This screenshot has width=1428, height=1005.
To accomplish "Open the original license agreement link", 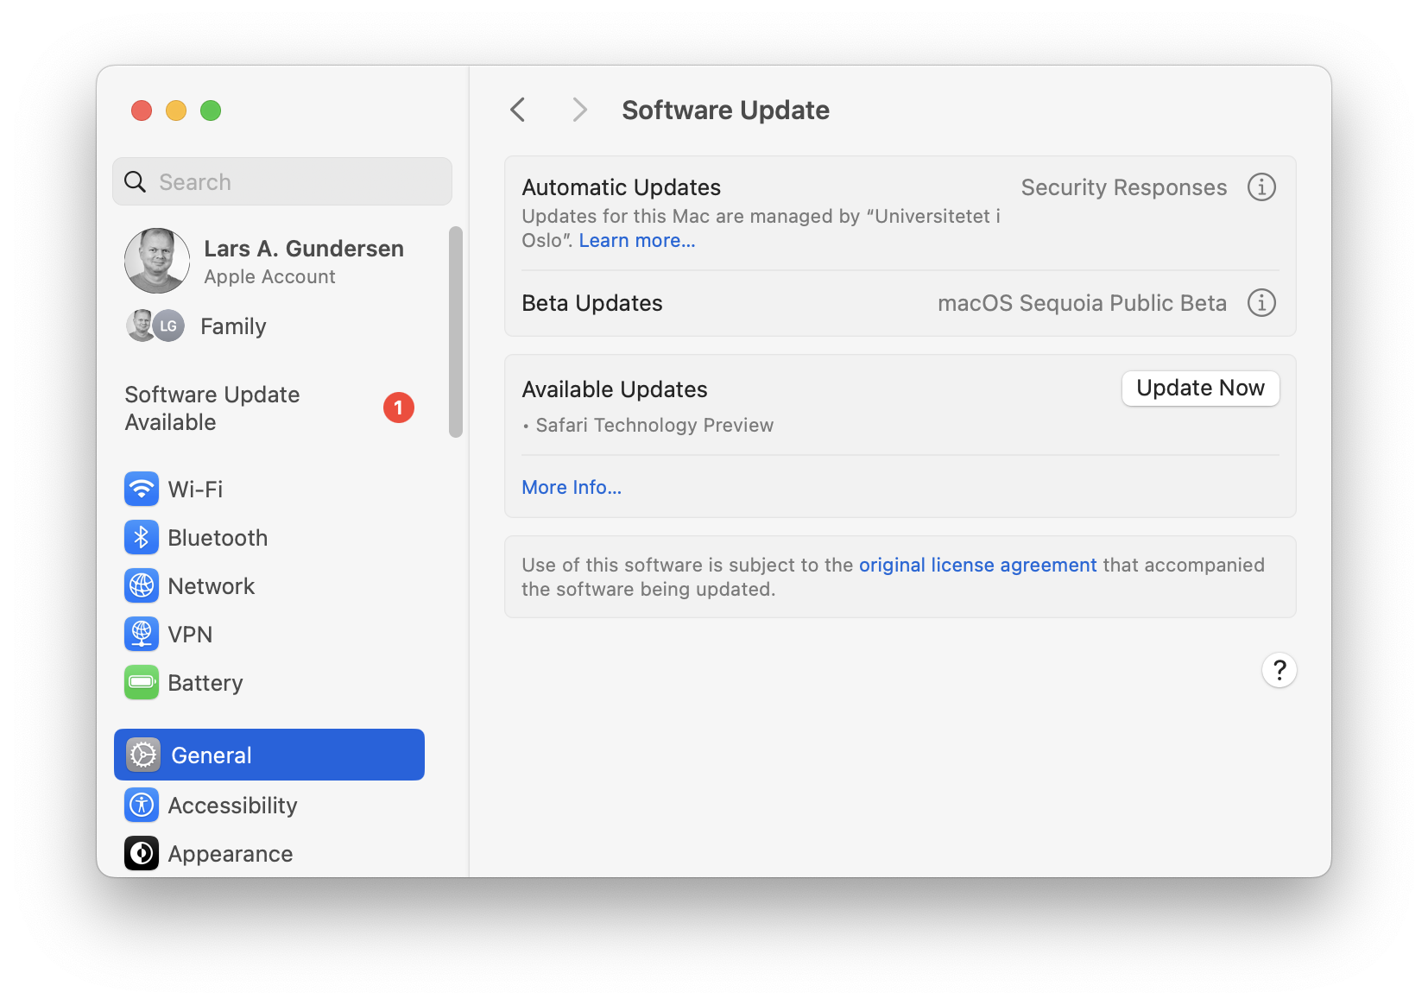I will click(978, 565).
